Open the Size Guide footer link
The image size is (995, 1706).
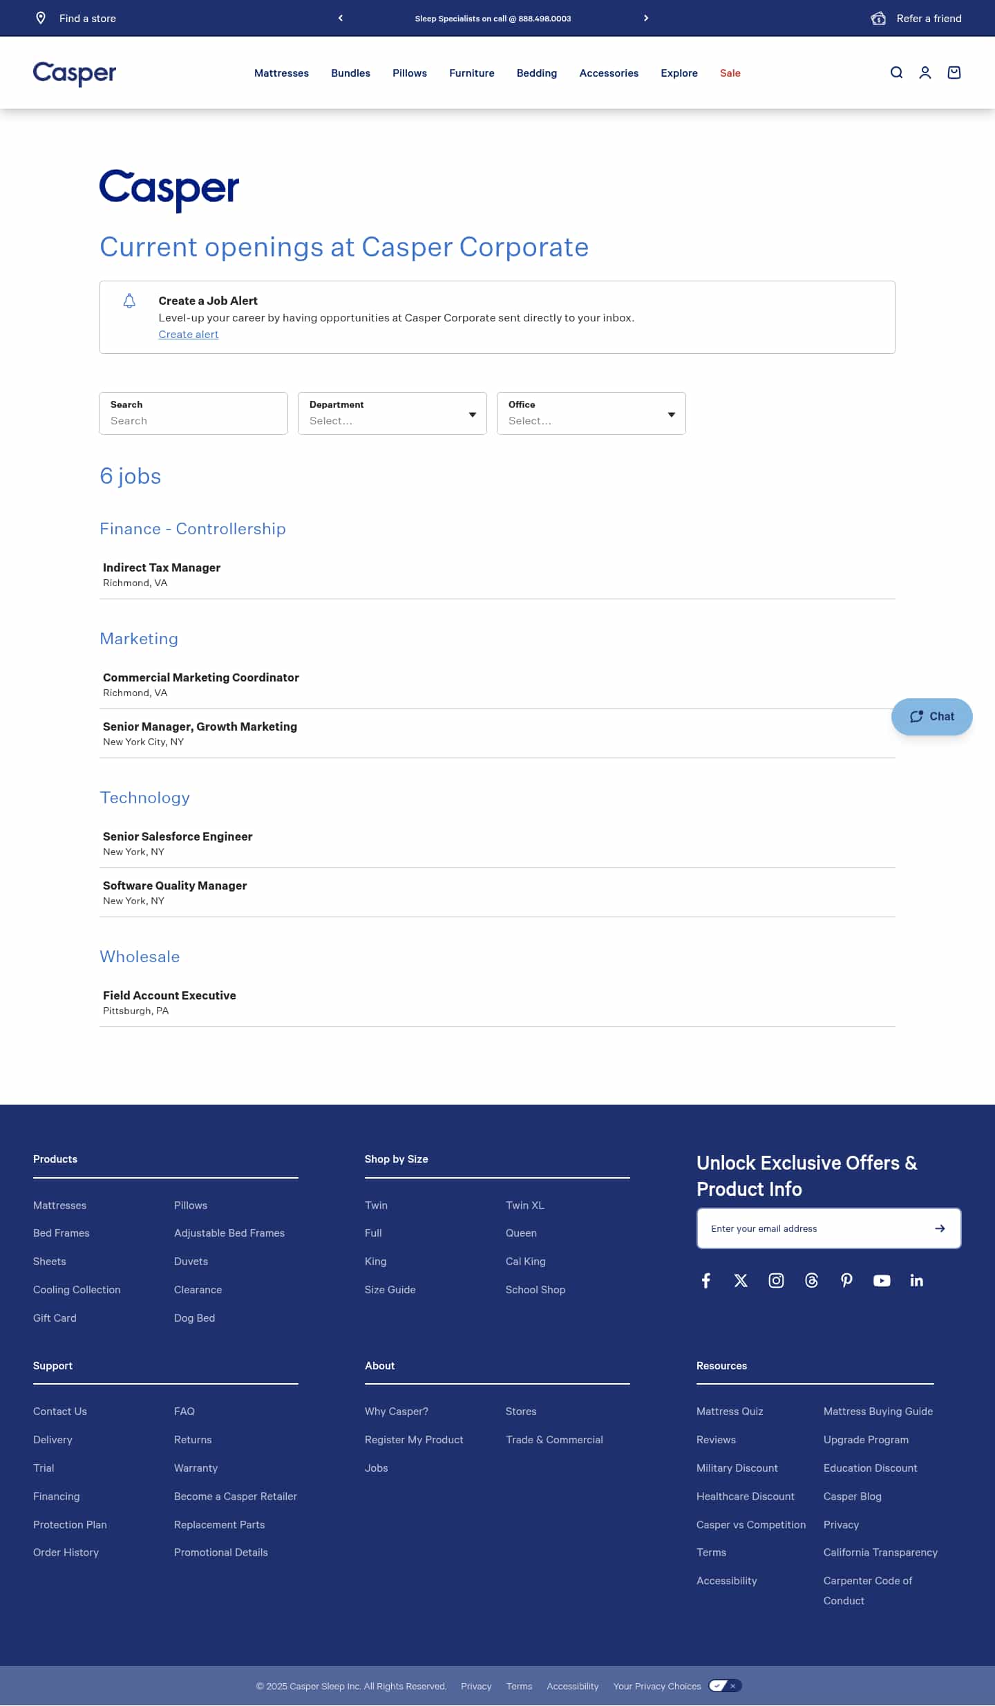pyautogui.click(x=390, y=1290)
